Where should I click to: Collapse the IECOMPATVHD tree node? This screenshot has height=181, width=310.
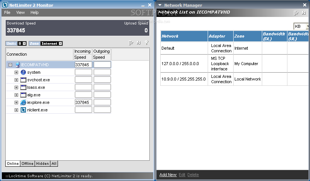(x=10, y=65)
